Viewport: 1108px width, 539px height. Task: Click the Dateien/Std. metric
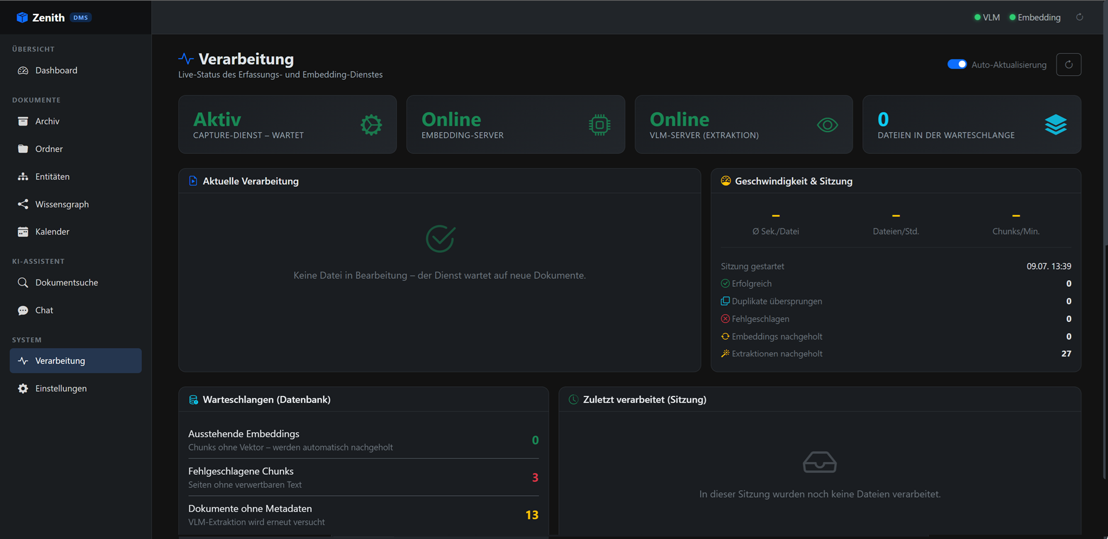click(896, 224)
